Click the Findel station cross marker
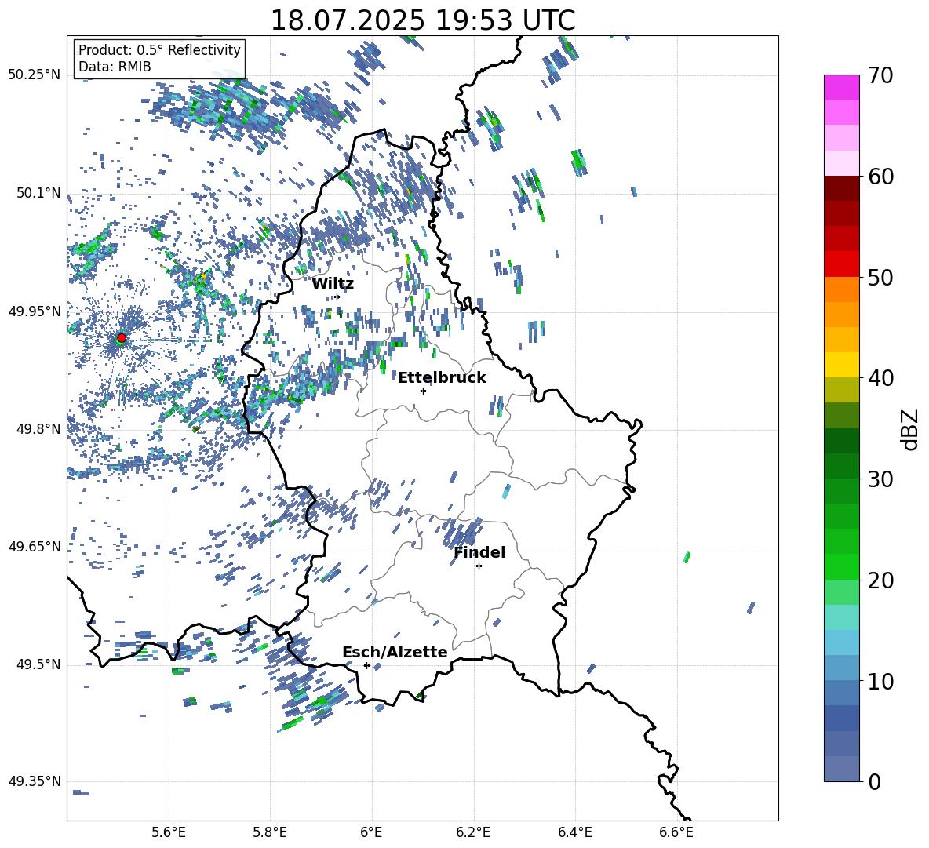Screen dimensions: 929x848 coord(479,566)
